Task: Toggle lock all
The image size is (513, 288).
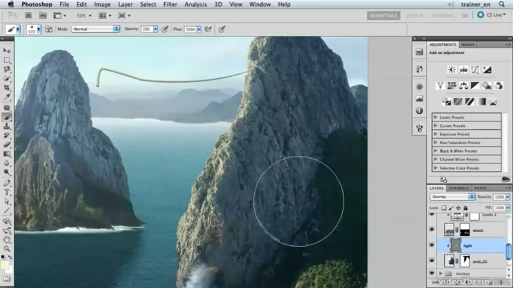Action: tap(465, 207)
